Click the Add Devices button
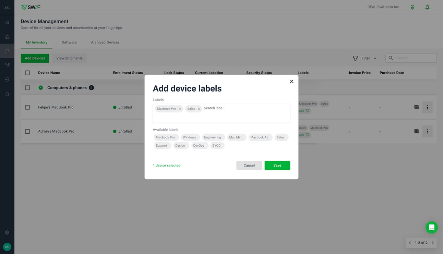The image size is (443, 254). (x=35, y=58)
